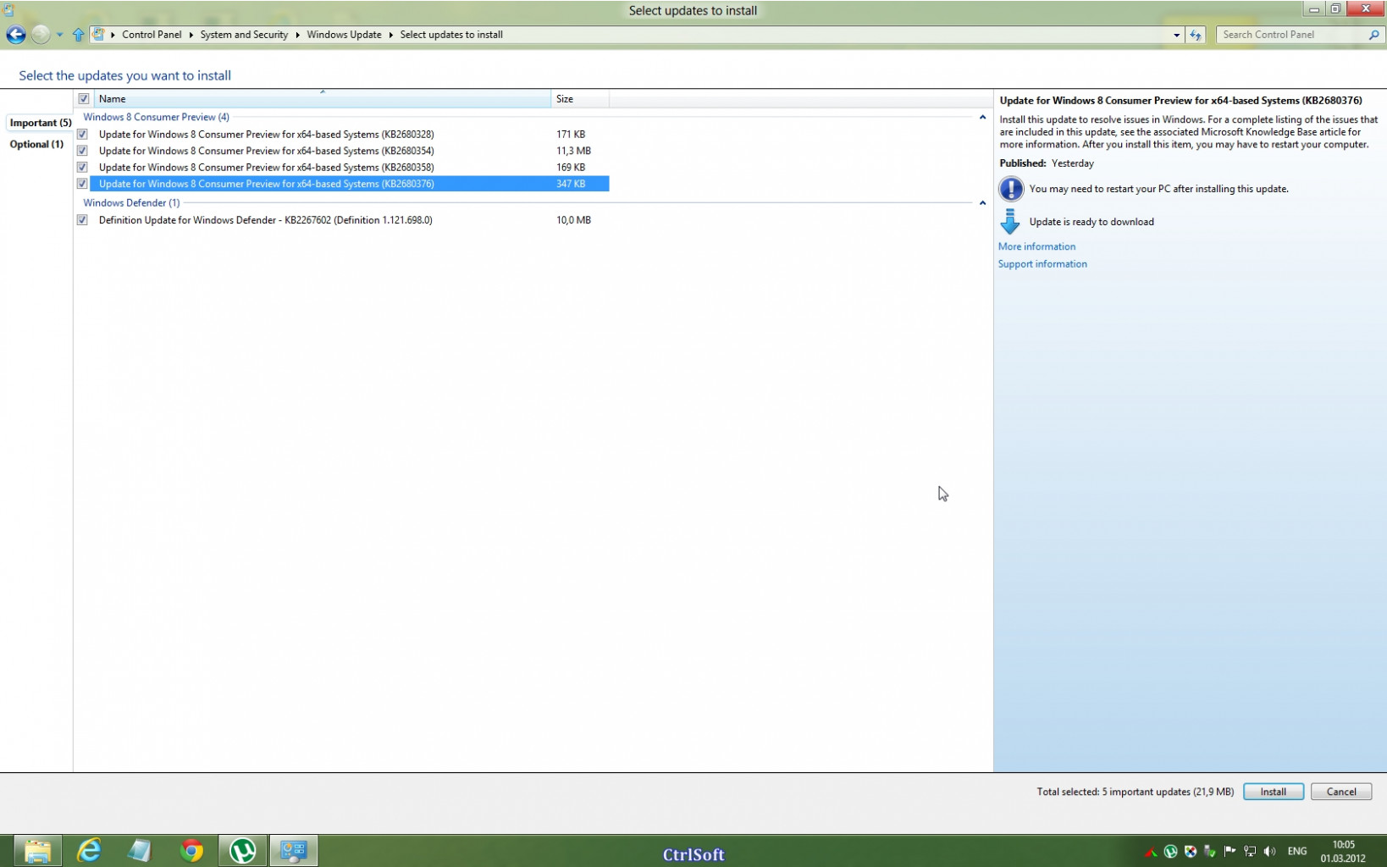Click the restart warning exclamation icon
The height and width of the screenshot is (867, 1387).
(1011, 189)
